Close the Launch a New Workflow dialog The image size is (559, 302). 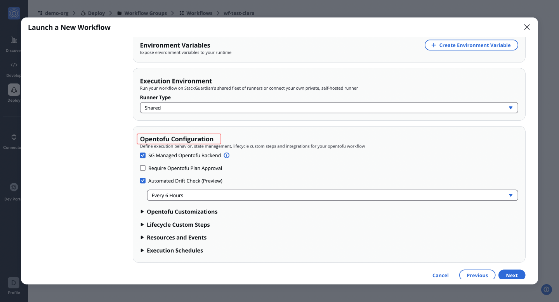527,27
